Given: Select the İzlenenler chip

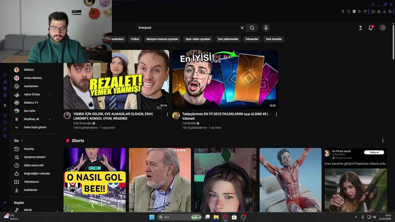Looking at the screenshot, I should (x=252, y=39).
